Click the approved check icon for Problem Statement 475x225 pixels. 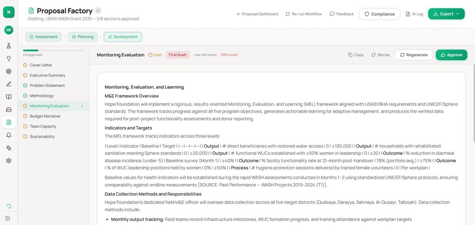pos(25,86)
